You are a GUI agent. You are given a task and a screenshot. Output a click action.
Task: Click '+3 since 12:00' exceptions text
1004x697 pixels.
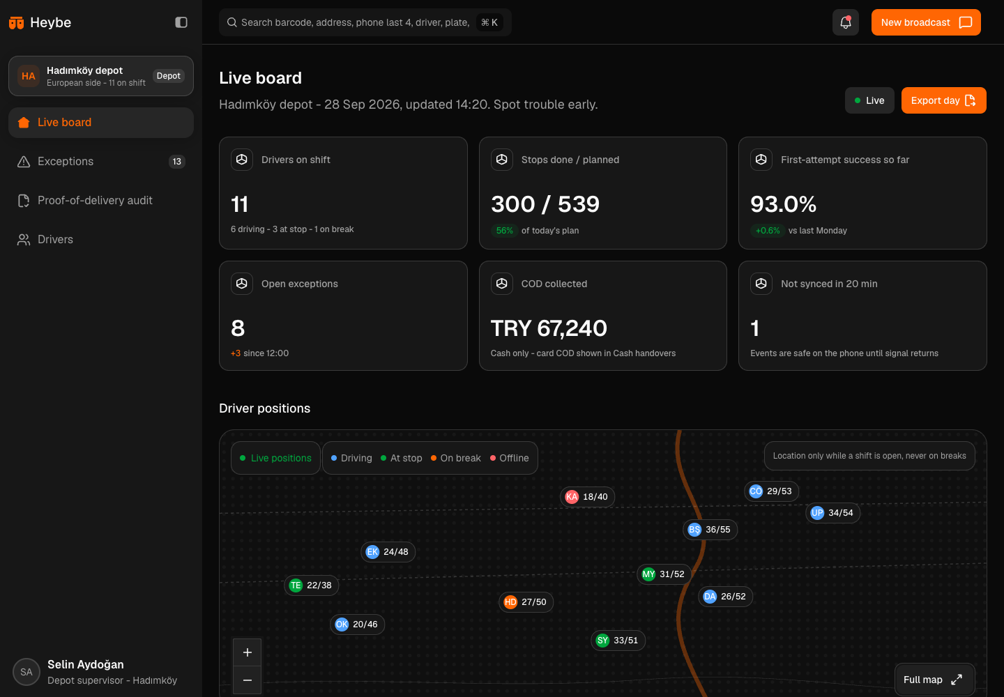[259, 353]
